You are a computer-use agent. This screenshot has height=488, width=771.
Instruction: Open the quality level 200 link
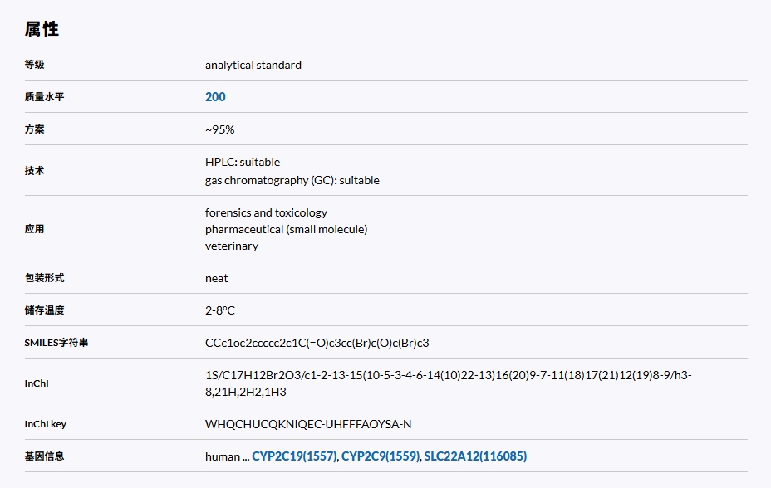pos(215,97)
